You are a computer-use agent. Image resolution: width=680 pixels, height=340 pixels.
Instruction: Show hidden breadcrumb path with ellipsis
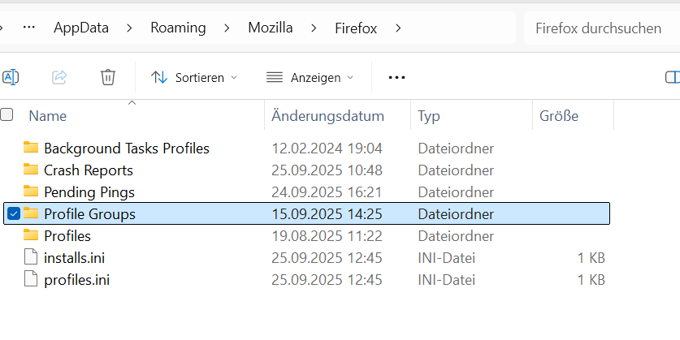click(29, 28)
